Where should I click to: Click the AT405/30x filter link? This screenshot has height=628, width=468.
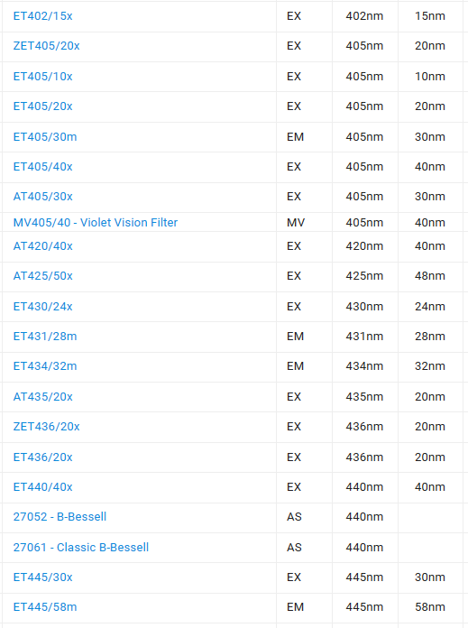(43, 197)
